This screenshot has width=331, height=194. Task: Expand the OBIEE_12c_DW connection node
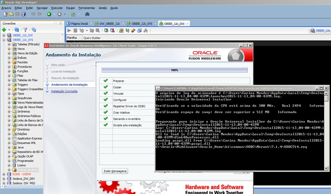pos(4,35)
